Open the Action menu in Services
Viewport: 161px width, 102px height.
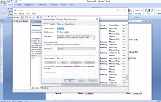point(21,14)
